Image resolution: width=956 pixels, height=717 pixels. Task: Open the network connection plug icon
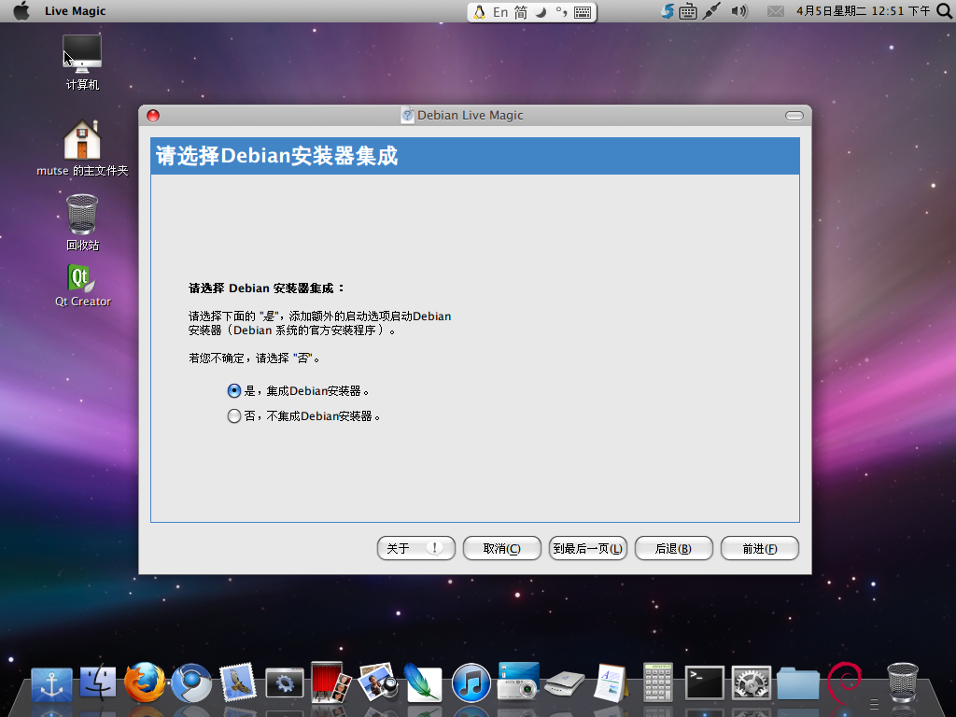pos(710,11)
